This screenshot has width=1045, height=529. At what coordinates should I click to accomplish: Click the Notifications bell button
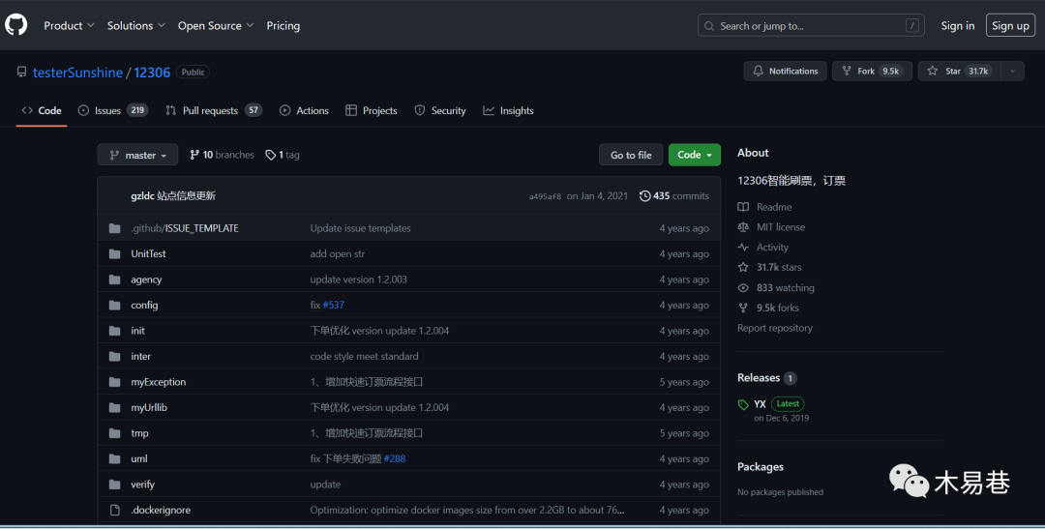(x=785, y=71)
